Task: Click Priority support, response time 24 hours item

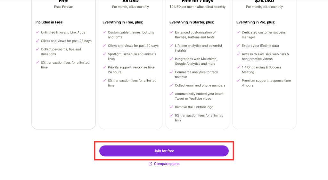Action: pos(131,70)
